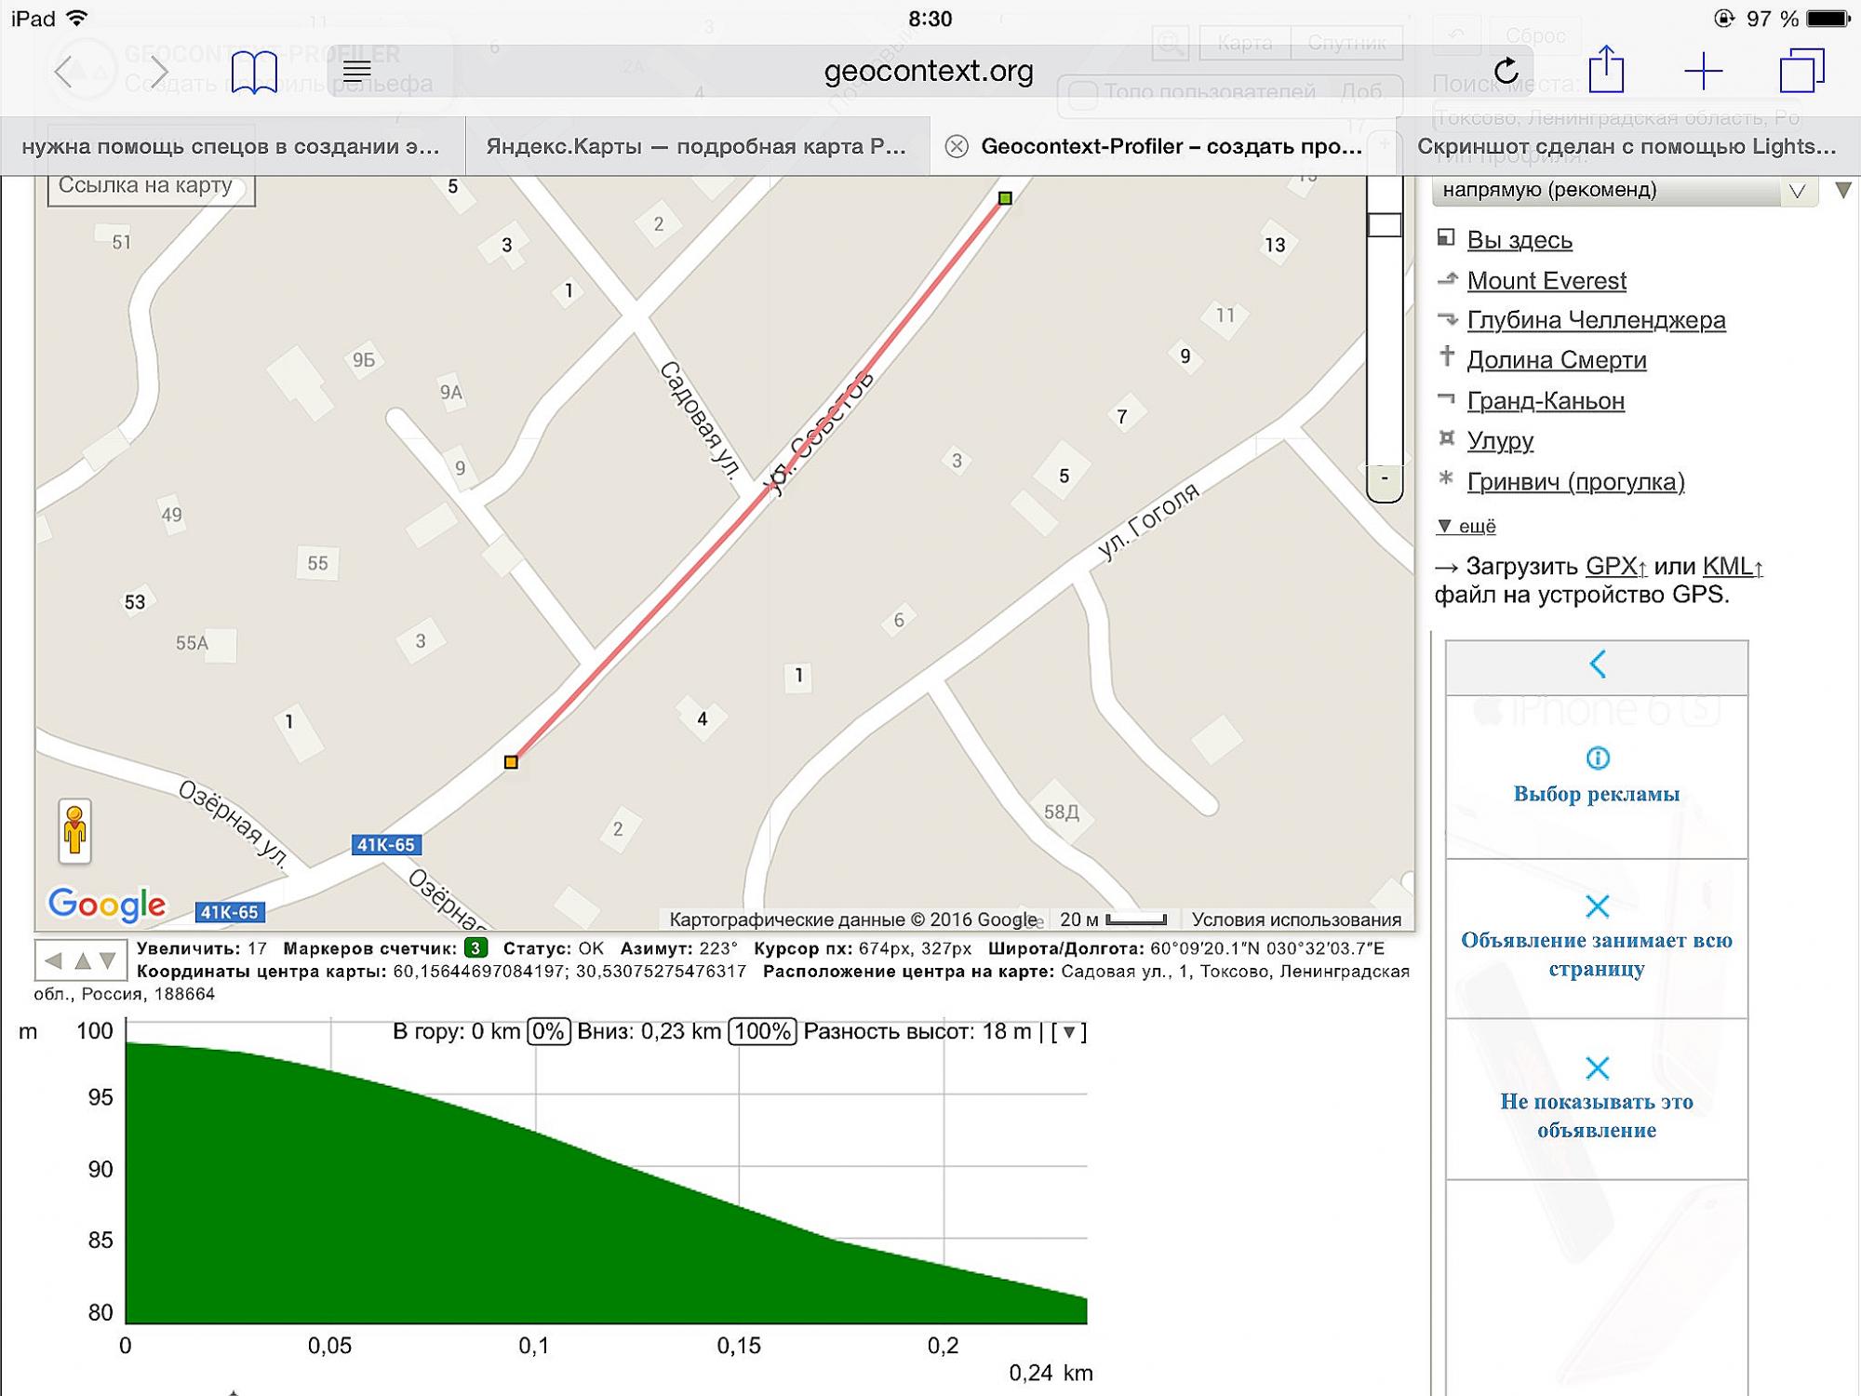
Task: Open the 'Гранд-Каньон' link
Action: click(1546, 401)
